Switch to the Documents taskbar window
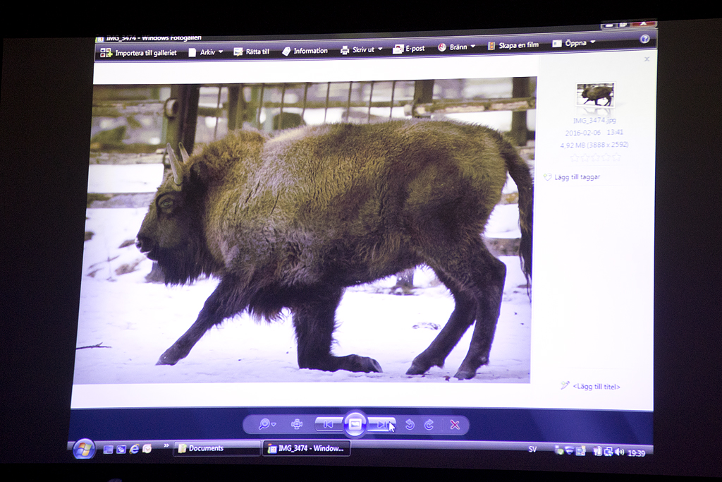722x482 pixels. (217, 448)
